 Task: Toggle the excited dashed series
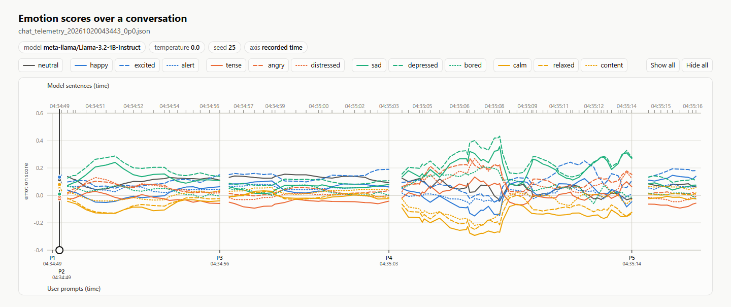(138, 65)
